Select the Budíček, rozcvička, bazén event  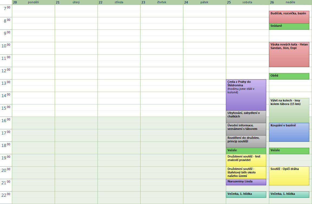(x=289, y=17)
